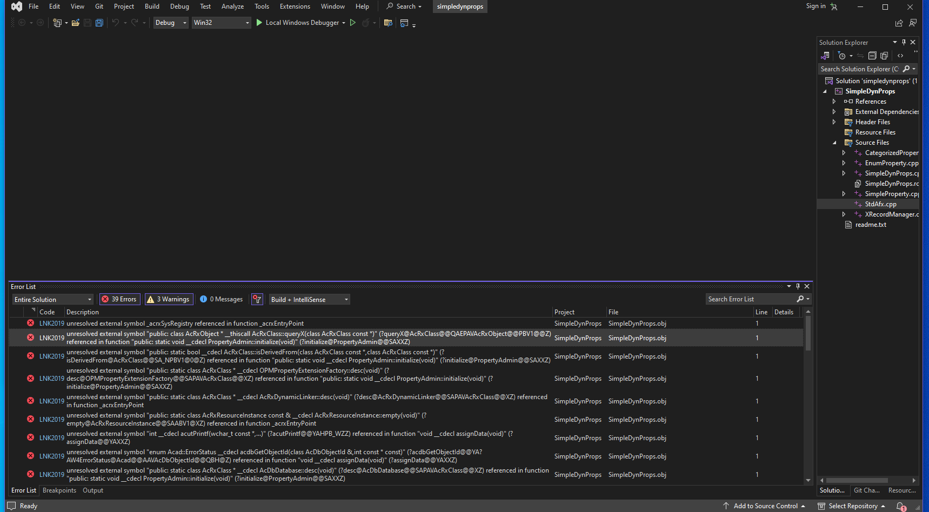Pin the Error List panel
This screenshot has height=512, width=929.
[798, 286]
